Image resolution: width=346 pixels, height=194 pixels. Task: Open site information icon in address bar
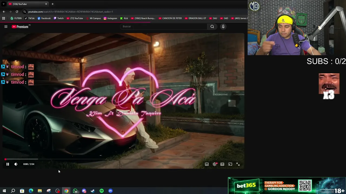pos(25,12)
